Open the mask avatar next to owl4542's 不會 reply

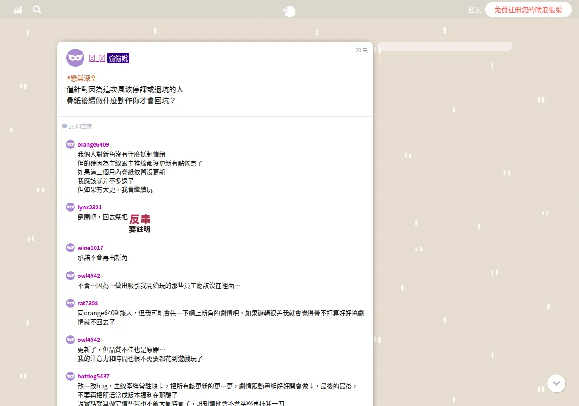(x=70, y=276)
